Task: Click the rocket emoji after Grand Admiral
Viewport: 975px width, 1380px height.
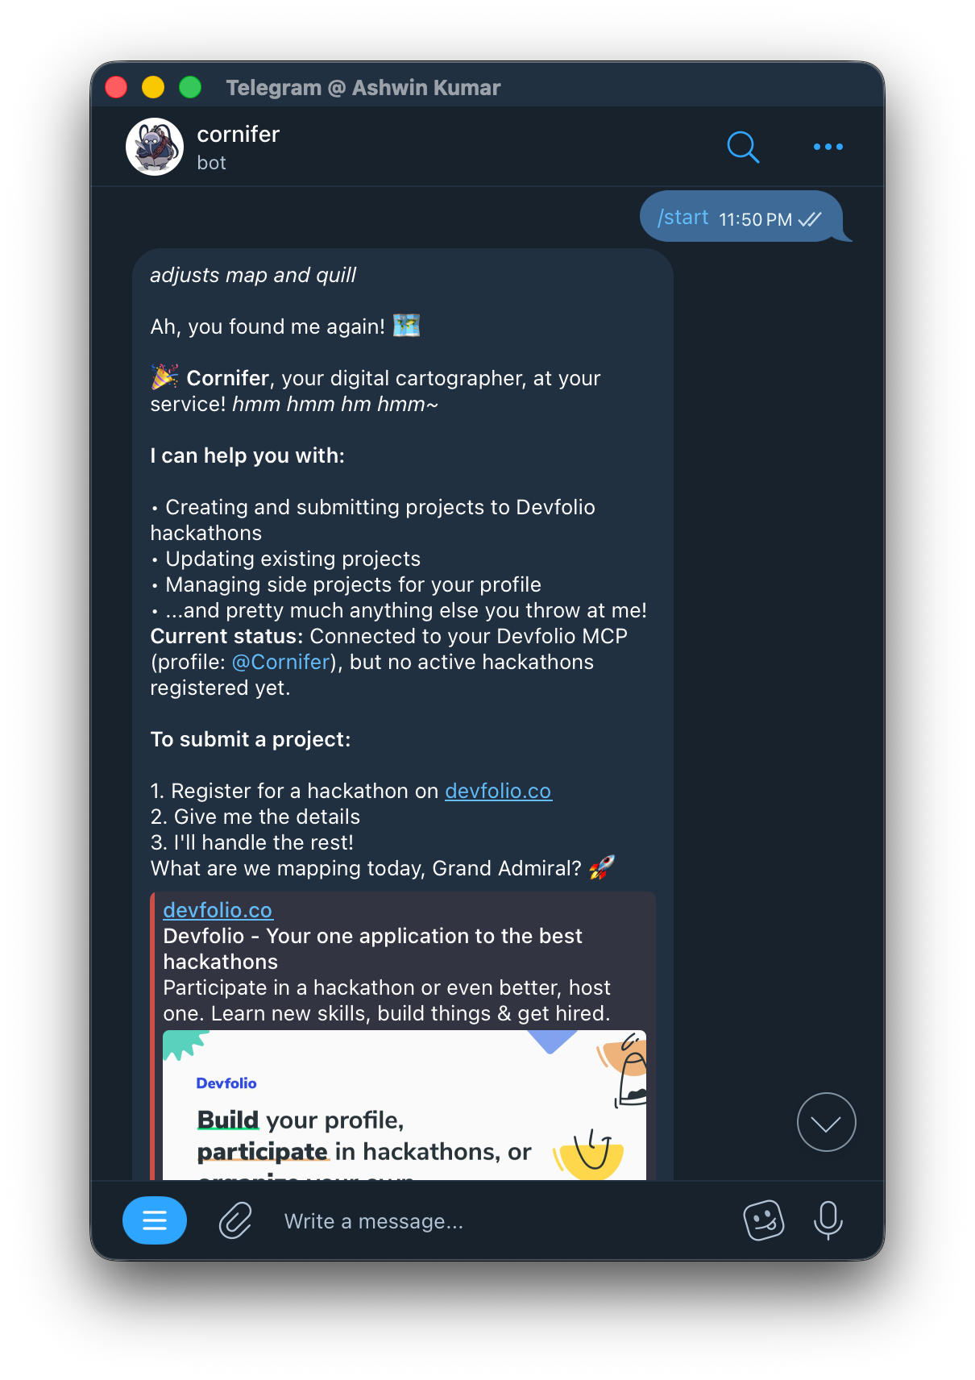Action: point(602,867)
